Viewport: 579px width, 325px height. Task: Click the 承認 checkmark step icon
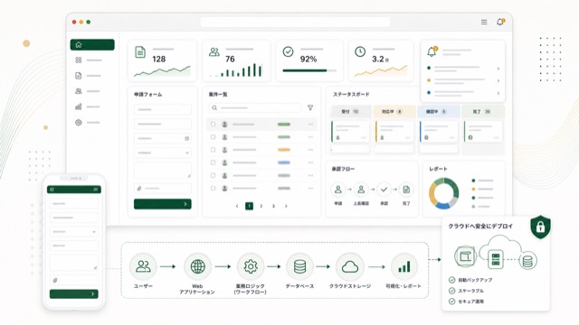point(384,190)
